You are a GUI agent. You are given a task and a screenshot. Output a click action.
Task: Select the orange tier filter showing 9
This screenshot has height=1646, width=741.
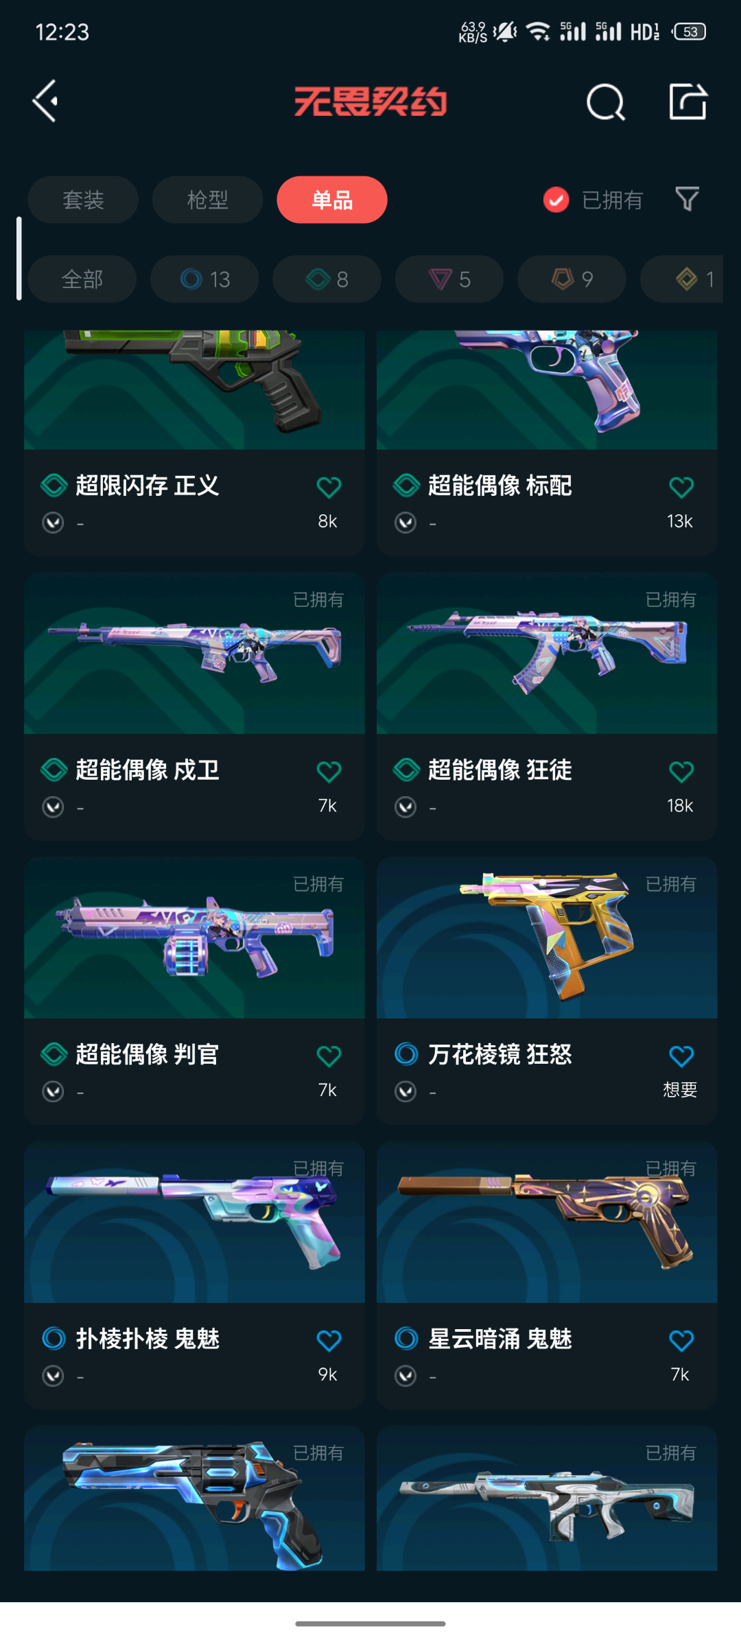572,279
